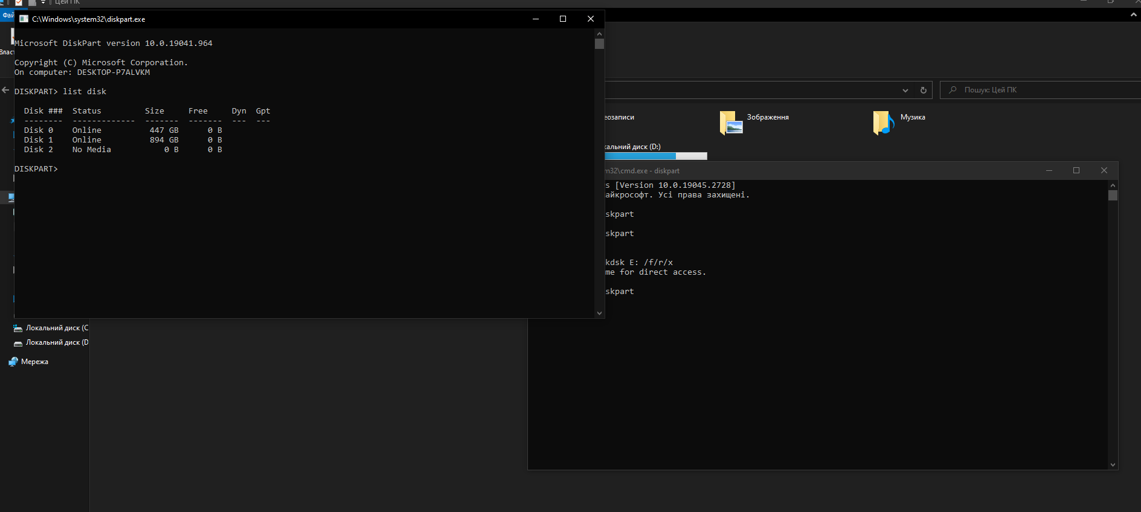Click the Музика folder name
The width and height of the screenshot is (1141, 512).
coord(913,117)
